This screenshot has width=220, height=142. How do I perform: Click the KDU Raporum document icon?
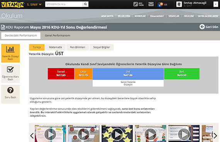coord(3,27)
